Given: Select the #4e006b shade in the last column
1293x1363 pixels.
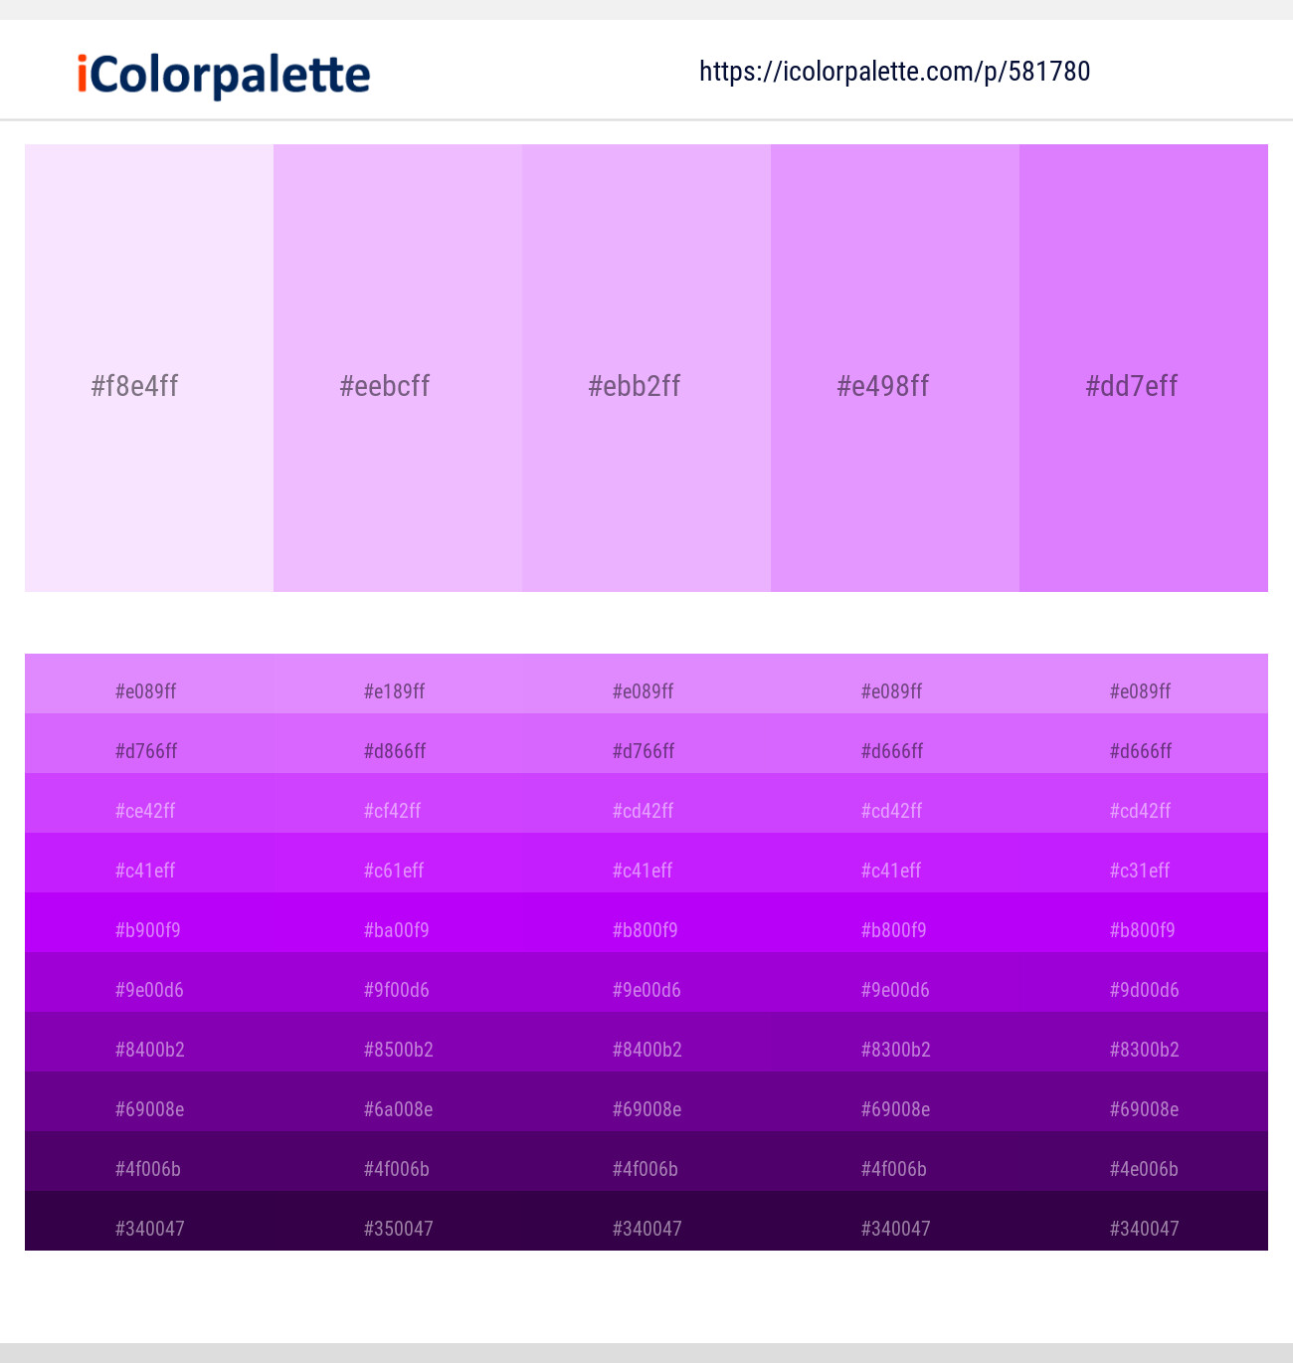Looking at the screenshot, I should [1144, 1168].
